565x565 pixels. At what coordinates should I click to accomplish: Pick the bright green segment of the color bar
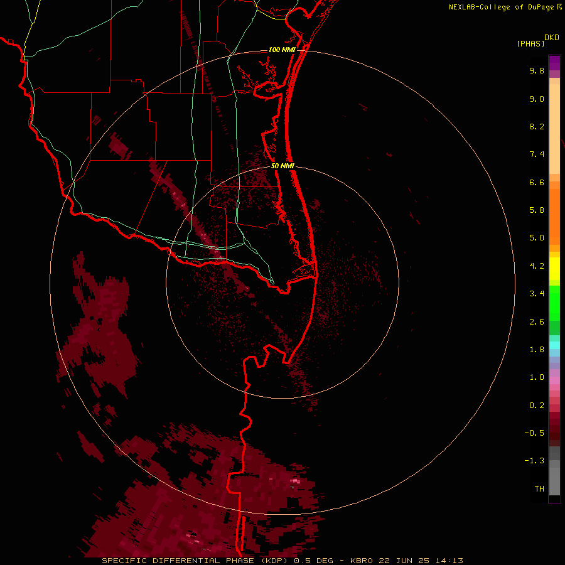point(554,303)
